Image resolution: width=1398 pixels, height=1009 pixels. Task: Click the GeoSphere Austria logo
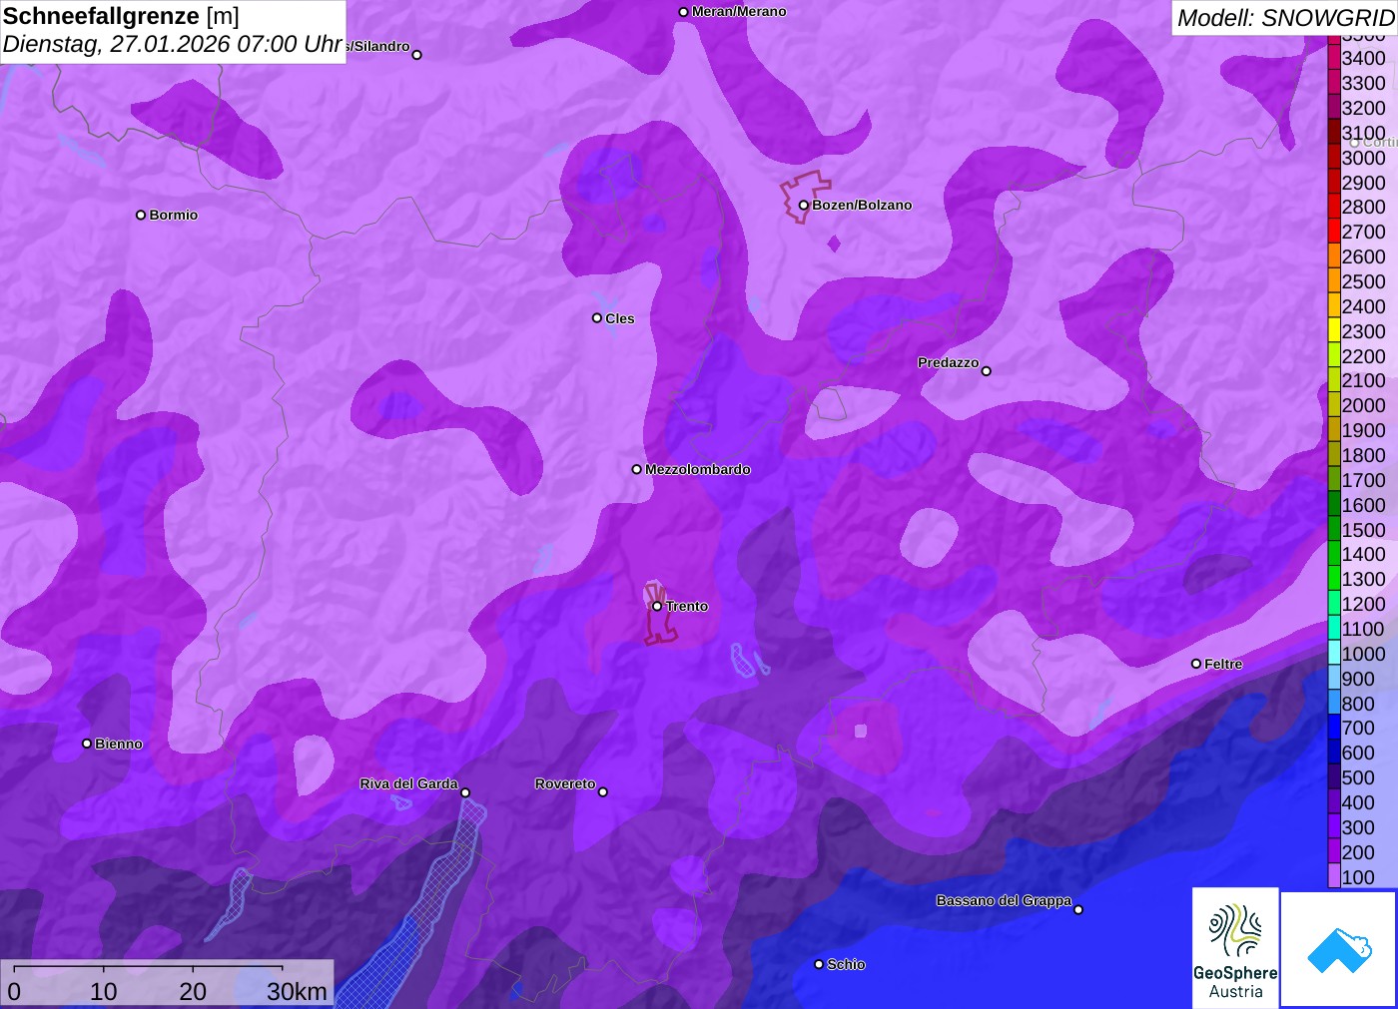1235,947
